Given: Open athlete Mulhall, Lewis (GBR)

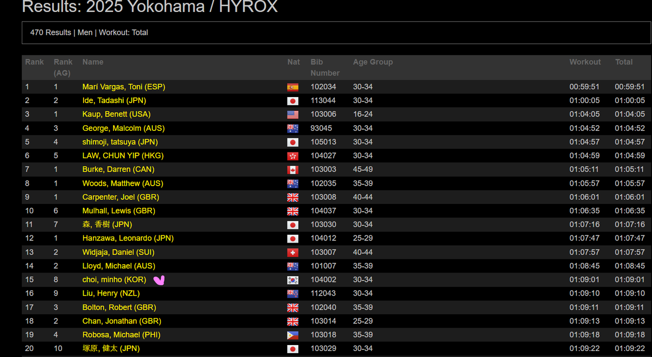Looking at the screenshot, I should coord(120,211).
